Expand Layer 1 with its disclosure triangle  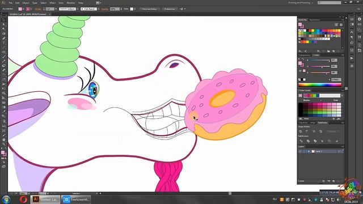coord(309,151)
